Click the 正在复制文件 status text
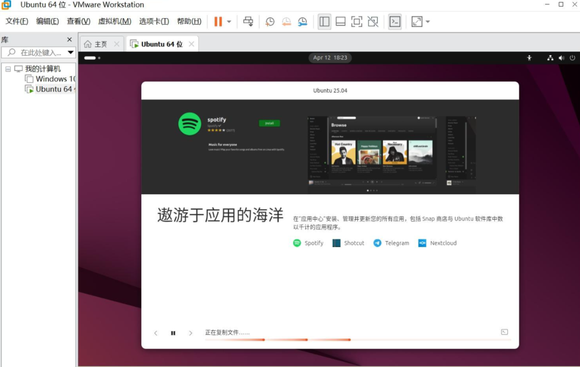Image resolution: width=580 pixels, height=367 pixels. pos(228,333)
